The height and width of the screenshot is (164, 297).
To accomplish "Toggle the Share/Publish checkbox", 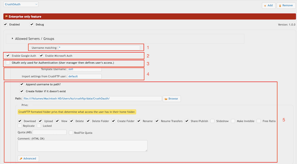I will (187, 121).
